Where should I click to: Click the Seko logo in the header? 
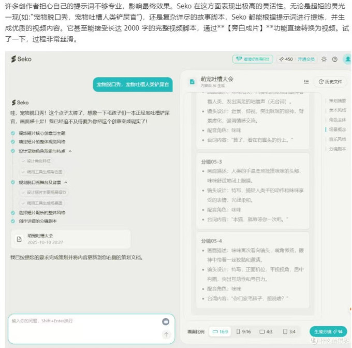coord(21,59)
